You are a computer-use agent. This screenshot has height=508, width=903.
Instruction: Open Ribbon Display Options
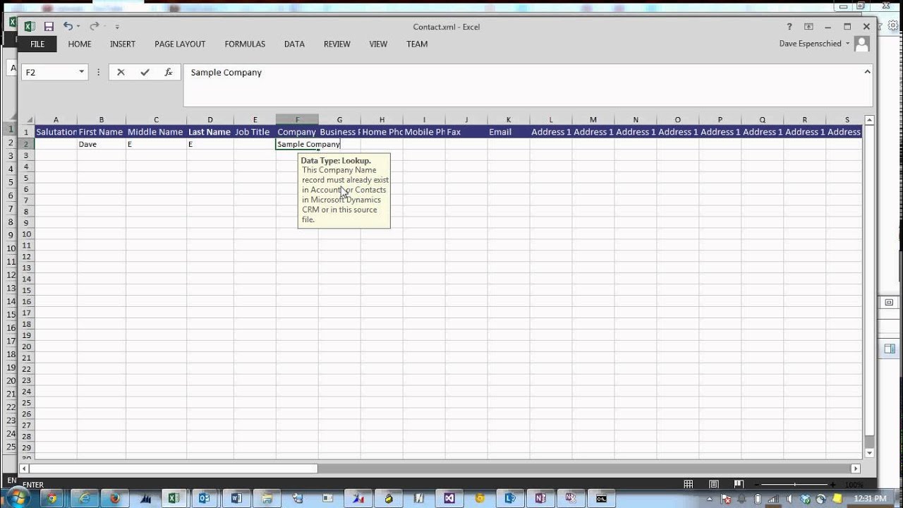[x=808, y=27]
